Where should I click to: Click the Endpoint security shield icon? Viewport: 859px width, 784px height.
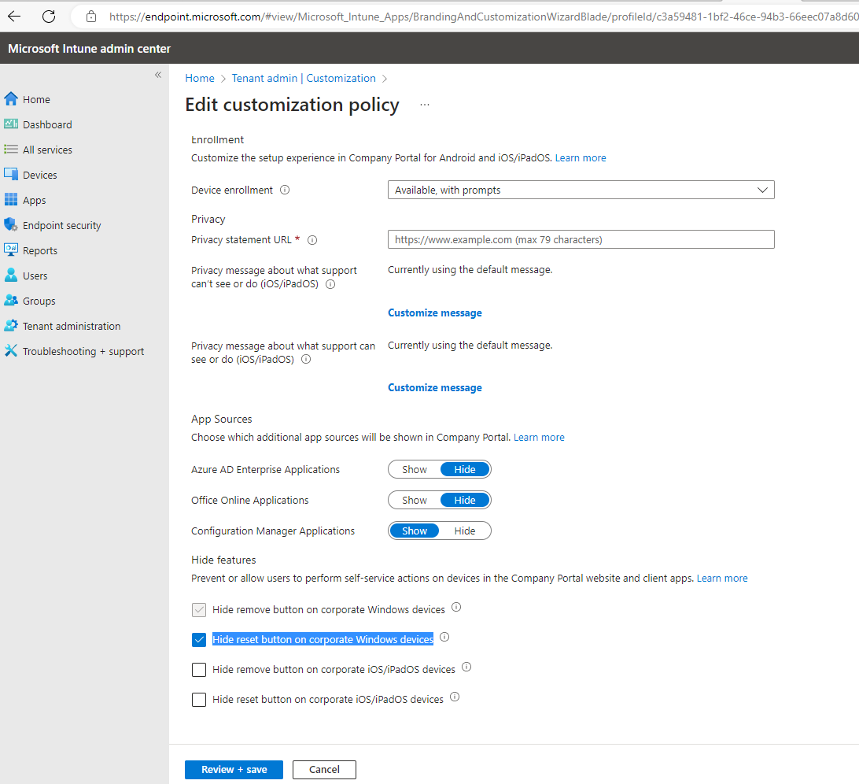point(11,224)
